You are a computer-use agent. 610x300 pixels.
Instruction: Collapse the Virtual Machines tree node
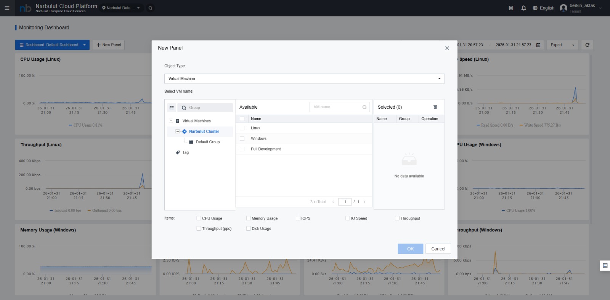coord(171,121)
